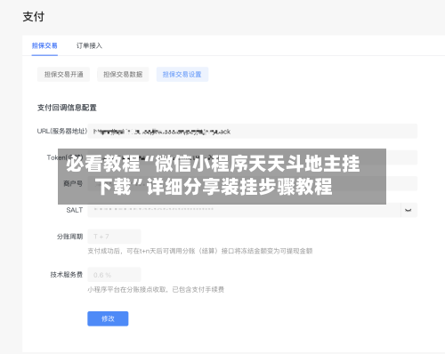Click the 支付回调信息配置 heading
Screen dimensions: 445x354
point(67,108)
